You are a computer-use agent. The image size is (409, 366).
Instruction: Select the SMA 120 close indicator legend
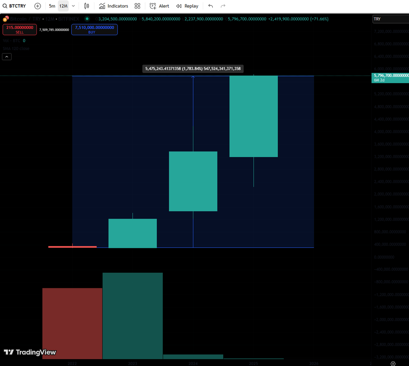16,49
